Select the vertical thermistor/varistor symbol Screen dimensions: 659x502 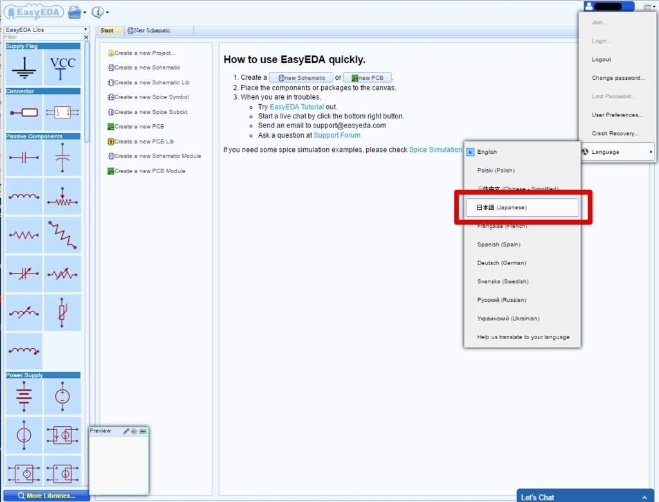pyautogui.click(x=62, y=312)
